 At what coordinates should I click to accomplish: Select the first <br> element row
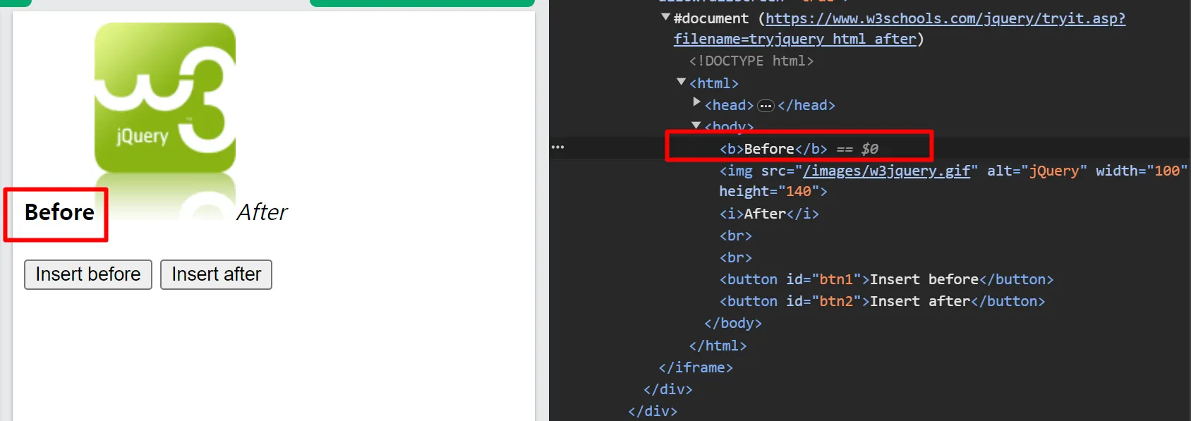[736, 236]
